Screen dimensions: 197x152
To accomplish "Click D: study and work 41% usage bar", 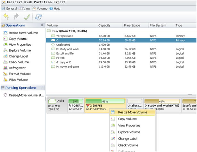I will point(162,101).
